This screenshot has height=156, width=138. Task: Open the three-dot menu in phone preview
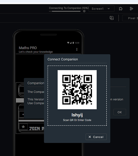77,49
